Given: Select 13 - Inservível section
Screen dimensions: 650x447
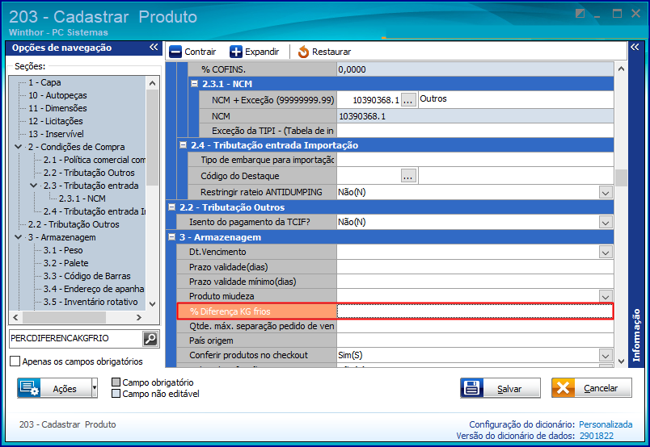Looking at the screenshot, I should (x=56, y=134).
